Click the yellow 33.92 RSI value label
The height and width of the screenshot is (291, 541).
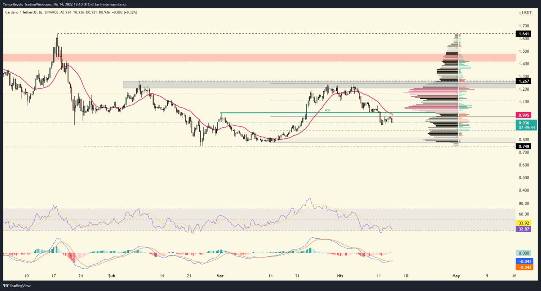[524, 223]
